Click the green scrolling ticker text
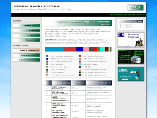 point(128,15)
